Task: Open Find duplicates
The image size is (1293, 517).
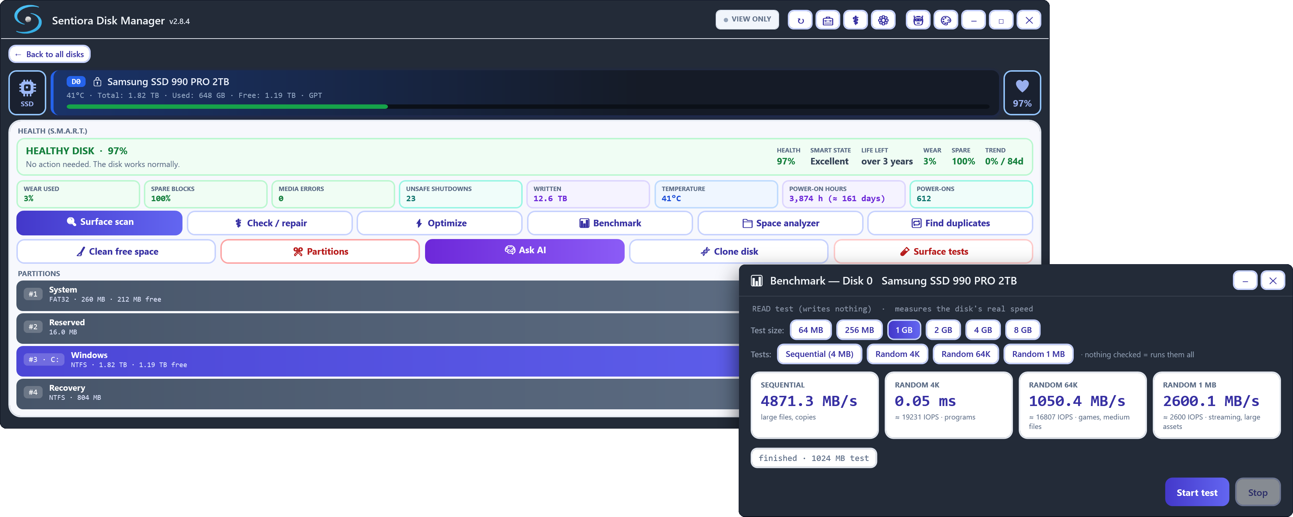Action: click(x=950, y=223)
